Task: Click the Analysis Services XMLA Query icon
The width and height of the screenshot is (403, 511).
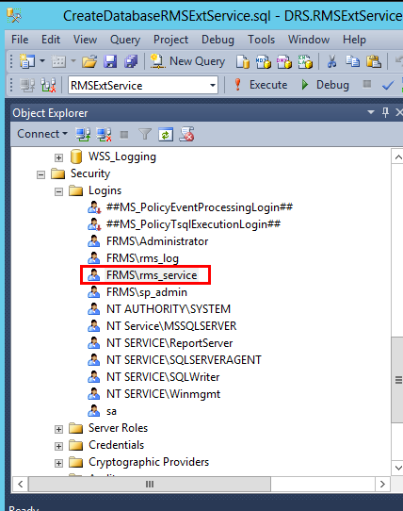Action: pyautogui.click(x=305, y=61)
